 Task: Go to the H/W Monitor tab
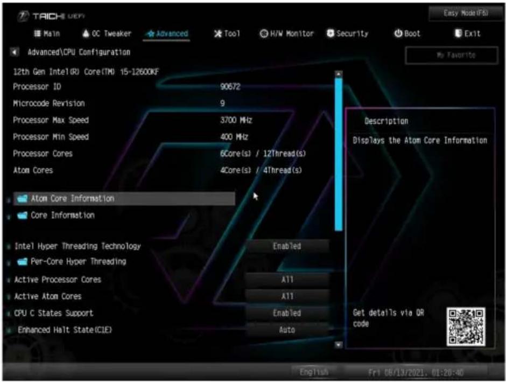click(x=286, y=33)
